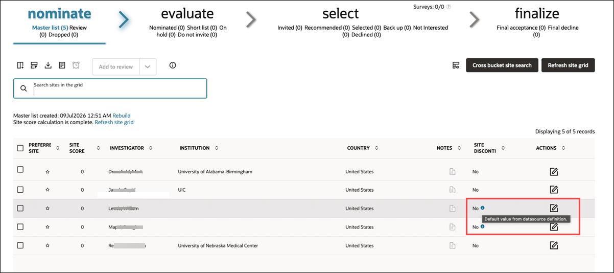The image size is (614, 273).
Task: Sort by Notes column arrows
Action: [x=459, y=148]
